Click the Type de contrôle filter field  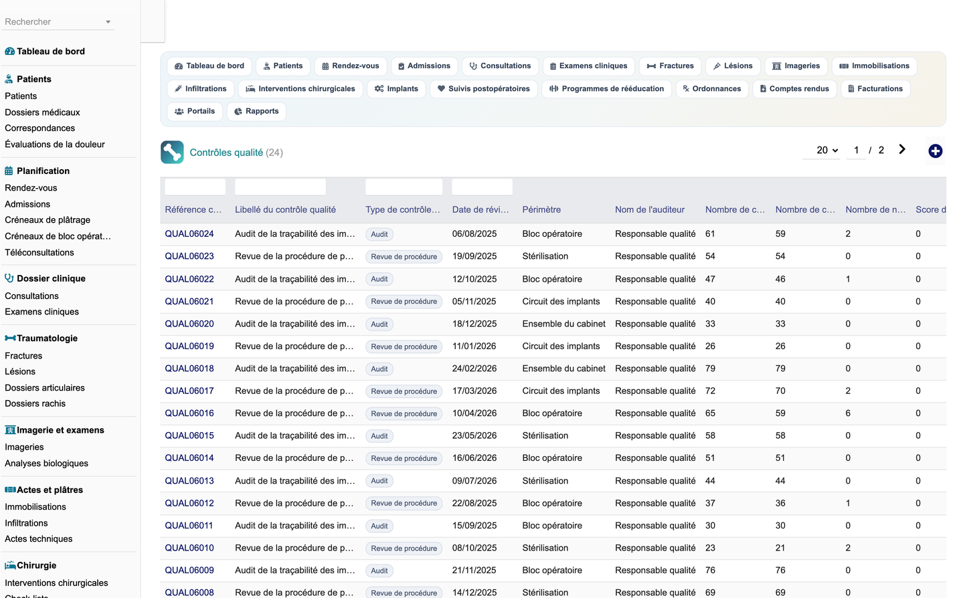[x=404, y=187]
